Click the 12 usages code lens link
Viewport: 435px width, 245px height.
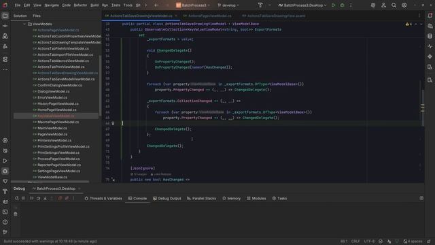pos(139,174)
